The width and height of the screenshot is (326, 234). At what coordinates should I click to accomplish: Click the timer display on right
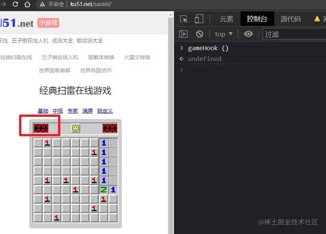pos(110,128)
